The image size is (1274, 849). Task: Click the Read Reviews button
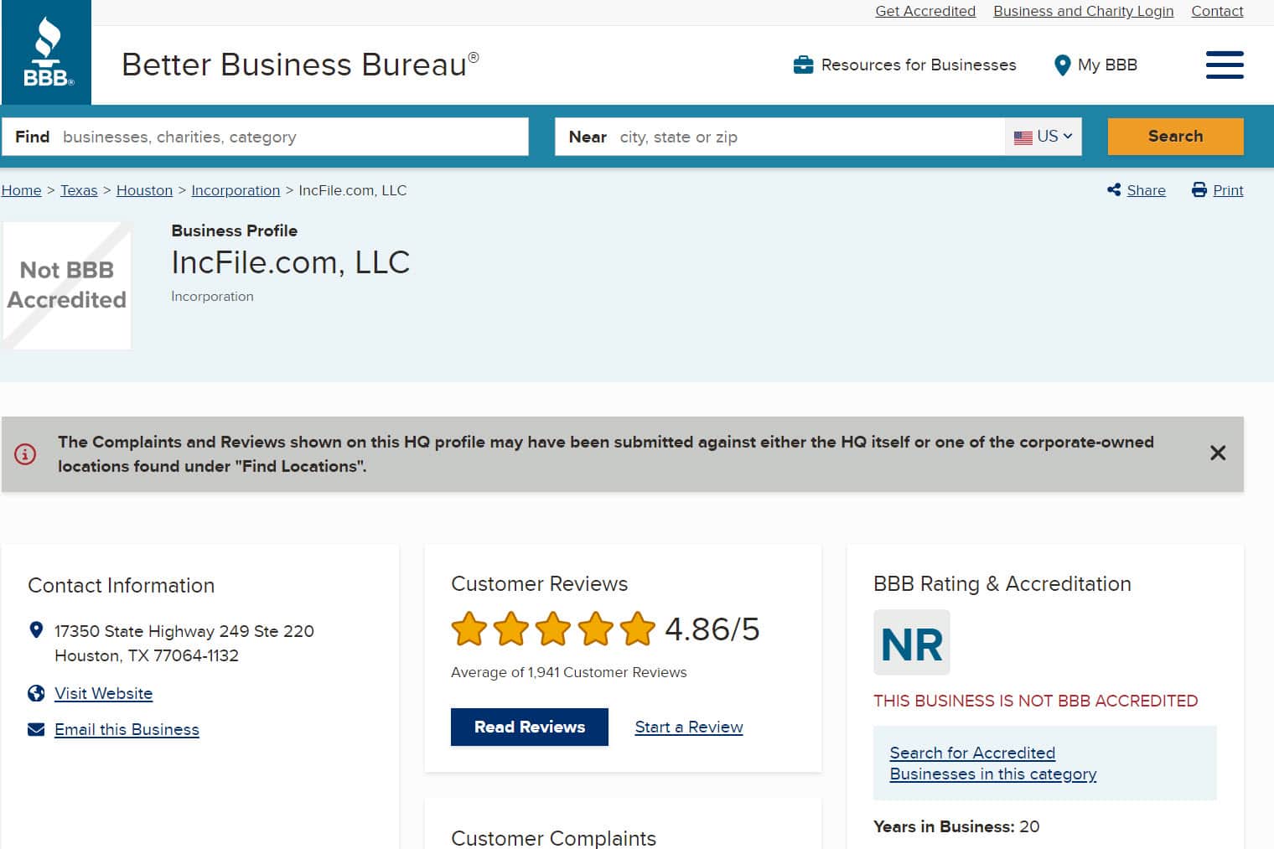pyautogui.click(x=529, y=727)
